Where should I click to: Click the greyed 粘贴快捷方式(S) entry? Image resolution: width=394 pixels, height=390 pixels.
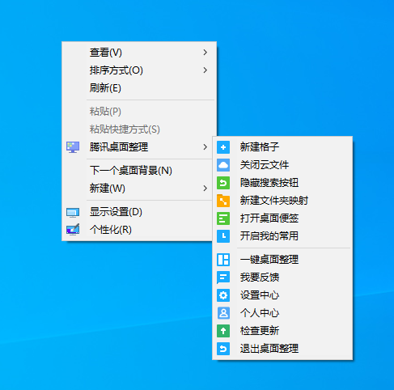(x=139, y=129)
